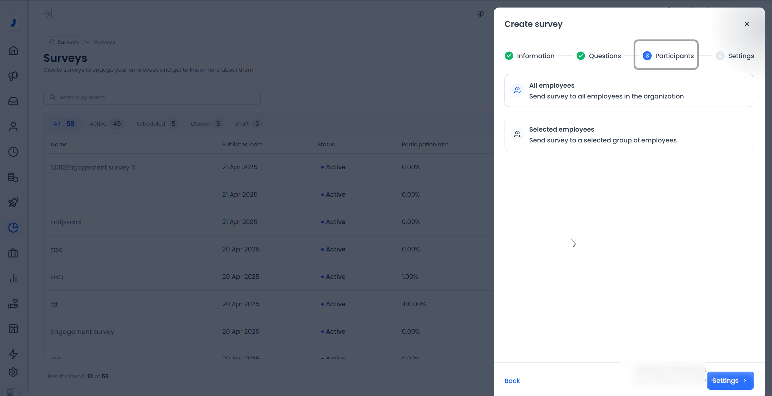Image resolution: width=772 pixels, height=396 pixels.
Task: Close the Create survey panel
Action: pos(747,24)
